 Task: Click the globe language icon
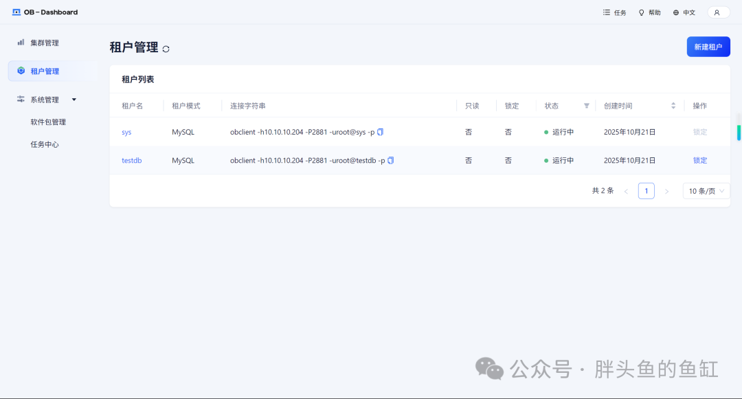coord(676,13)
